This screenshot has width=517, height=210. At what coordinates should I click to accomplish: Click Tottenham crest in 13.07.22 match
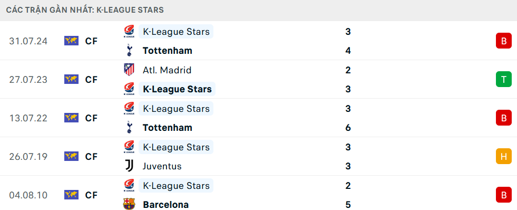point(129,128)
